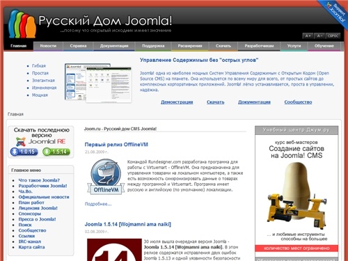Download Joomla version 1.0.15
Image resolution: width=348 pixels, height=261 pixels.
[x=24, y=152]
